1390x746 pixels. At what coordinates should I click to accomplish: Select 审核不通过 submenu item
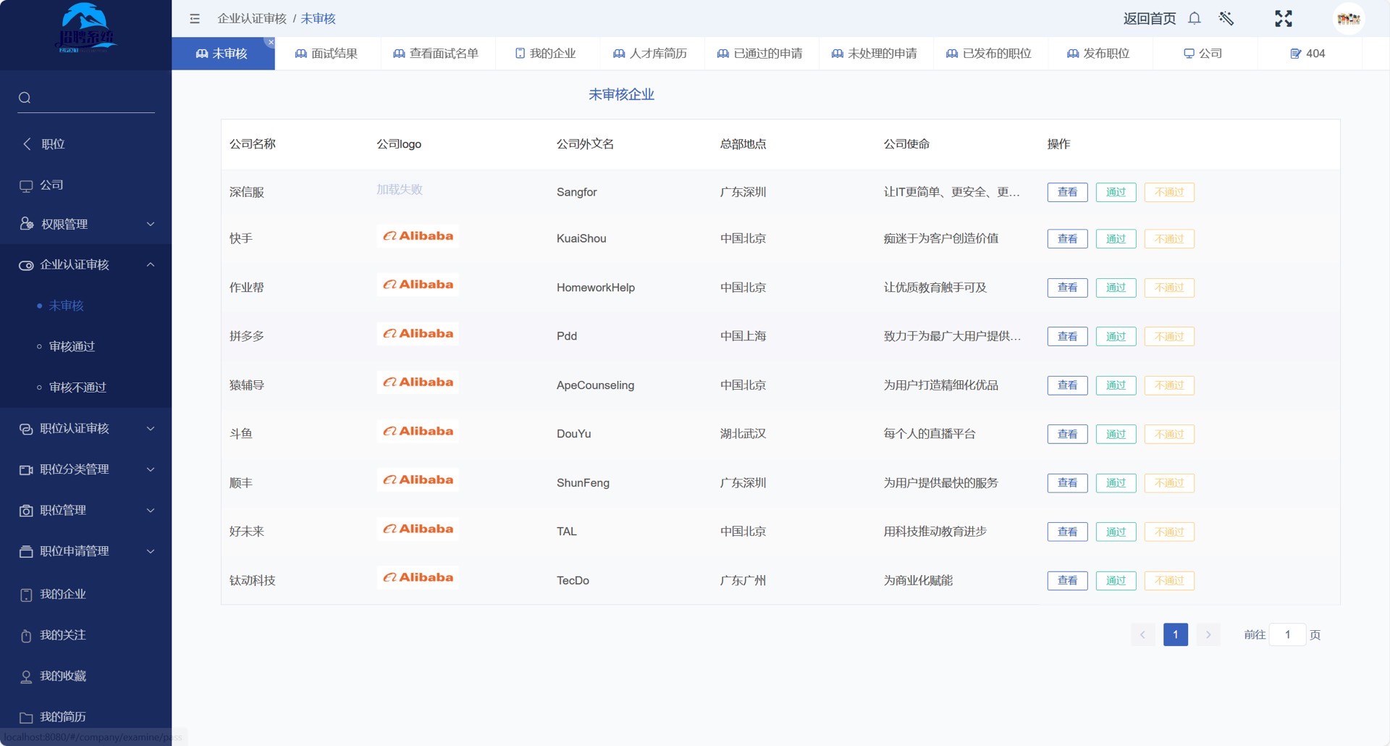click(85, 387)
